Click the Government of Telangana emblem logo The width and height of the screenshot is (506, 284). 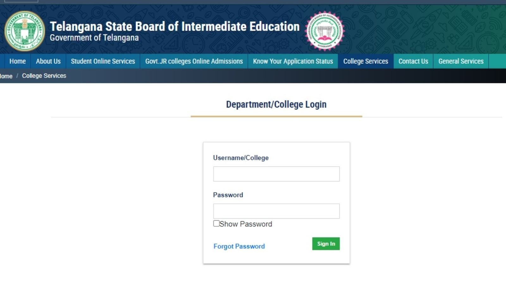24,31
